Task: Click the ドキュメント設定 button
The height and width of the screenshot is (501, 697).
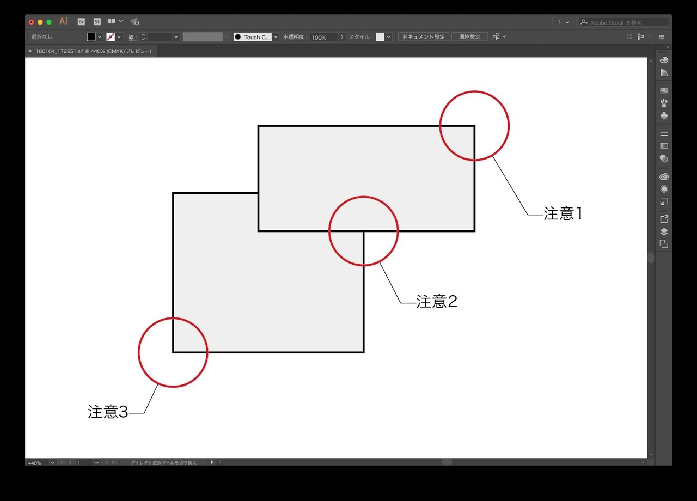Action: 424,37
